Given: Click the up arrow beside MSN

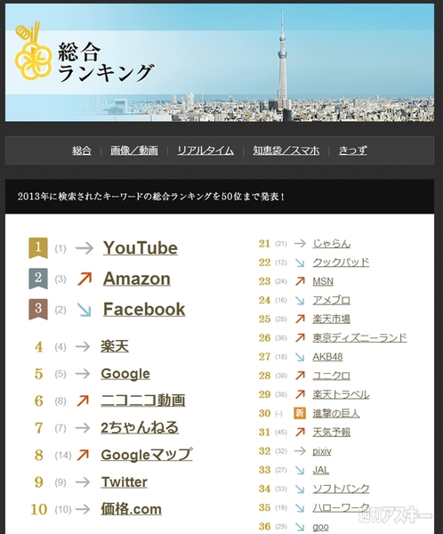Looking at the screenshot, I should (300, 281).
